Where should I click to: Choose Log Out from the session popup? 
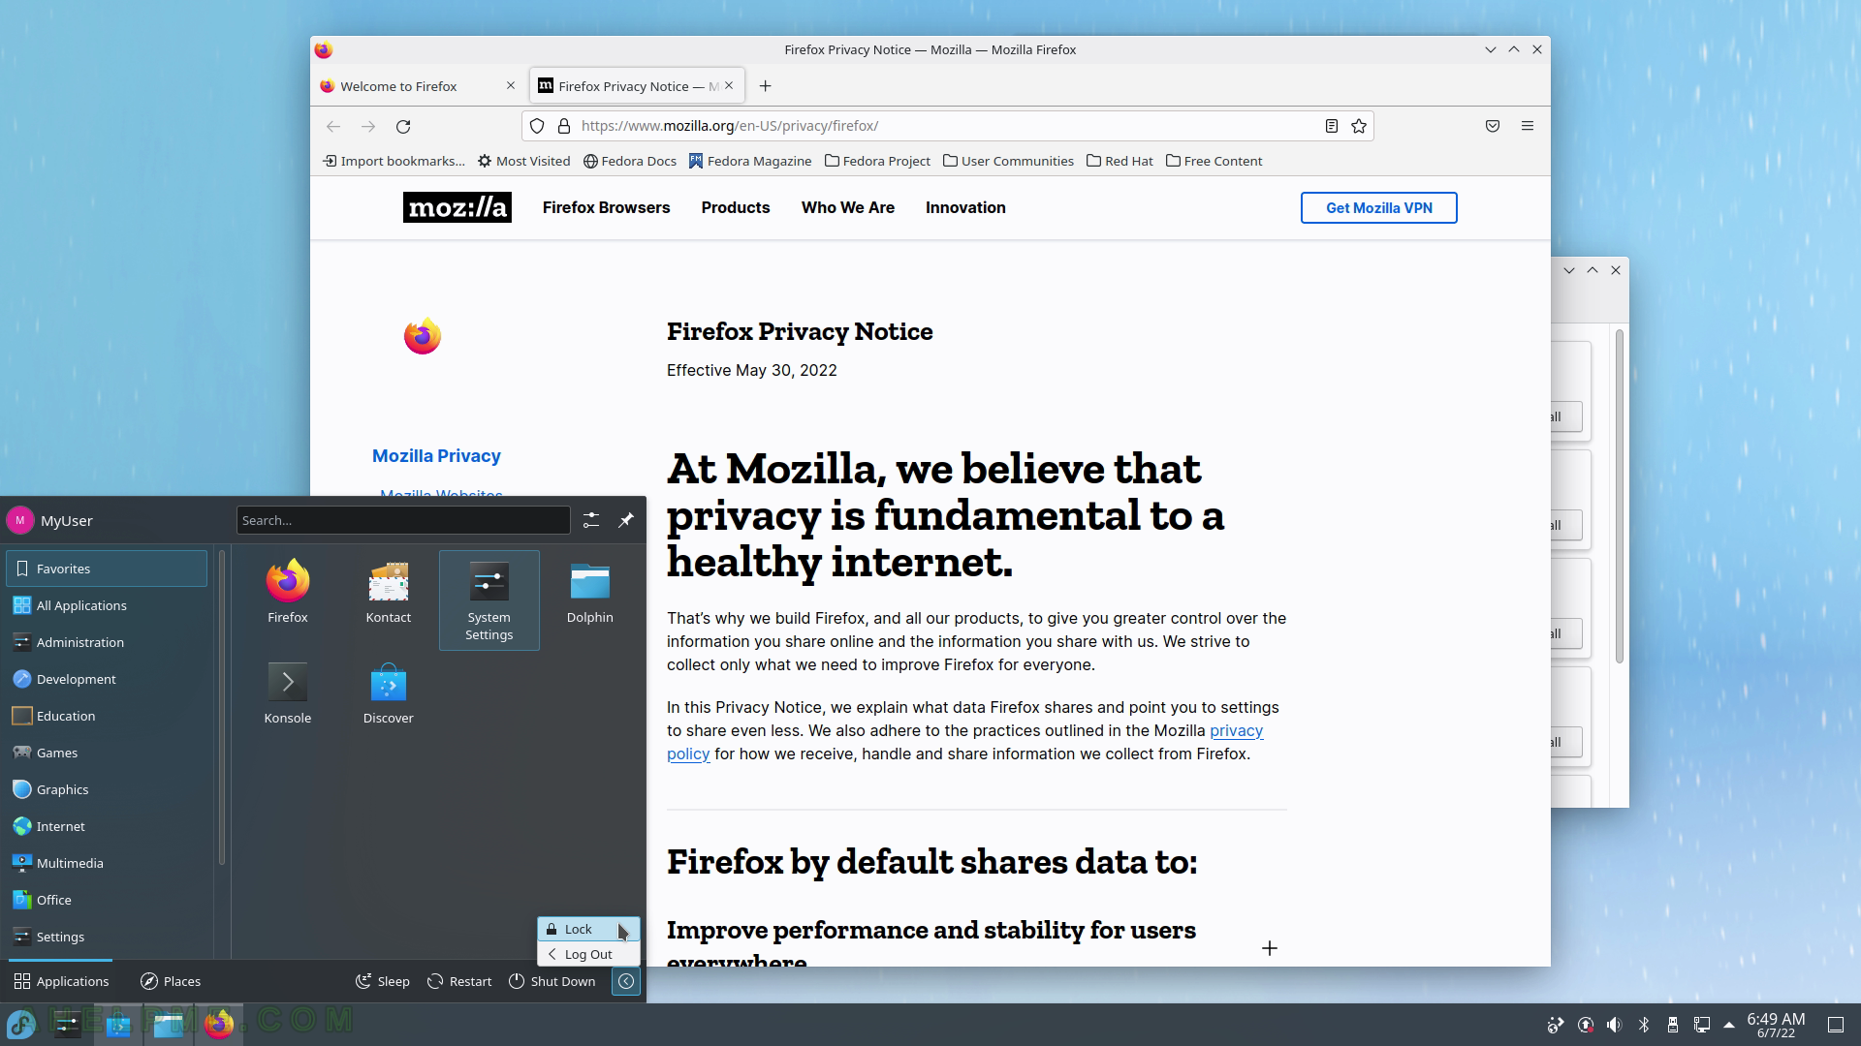(x=588, y=954)
